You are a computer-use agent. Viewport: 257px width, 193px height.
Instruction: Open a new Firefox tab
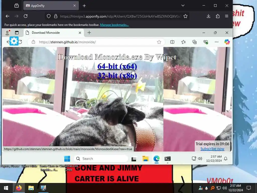84,6
